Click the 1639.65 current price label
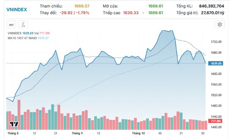This screenshot has width=230, height=139. pyautogui.click(x=216, y=63)
